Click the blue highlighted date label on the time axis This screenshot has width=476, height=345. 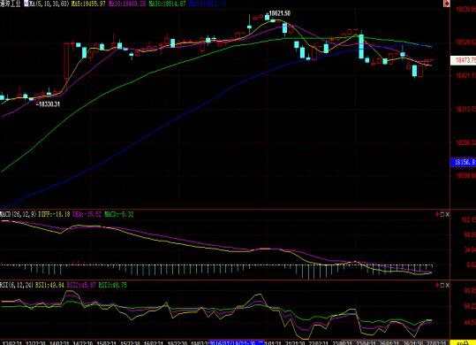click(237, 342)
